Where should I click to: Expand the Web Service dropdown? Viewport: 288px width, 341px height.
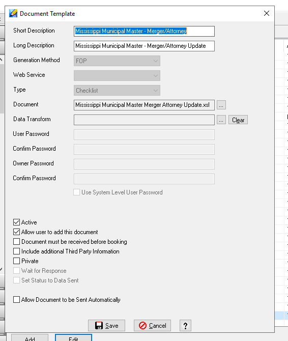click(117, 76)
